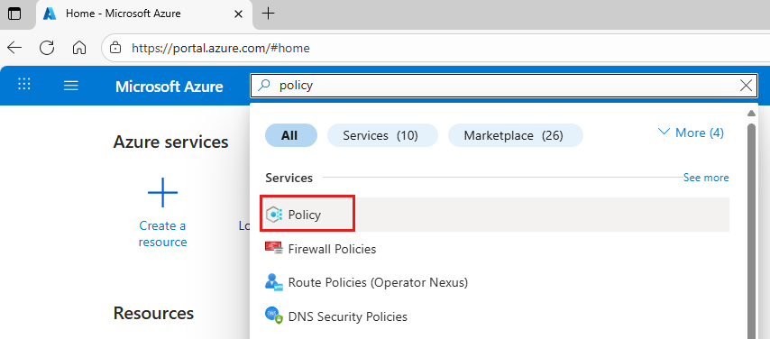This screenshot has width=770, height=339.
Task: Open the Policy service result
Action: 497,215
